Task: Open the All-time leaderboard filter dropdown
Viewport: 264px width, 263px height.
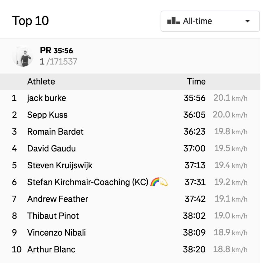Action: [210, 21]
